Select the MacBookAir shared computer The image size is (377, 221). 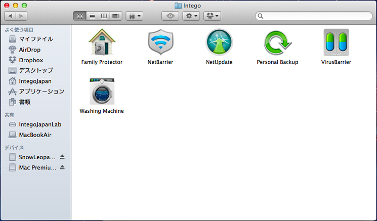click(35, 135)
